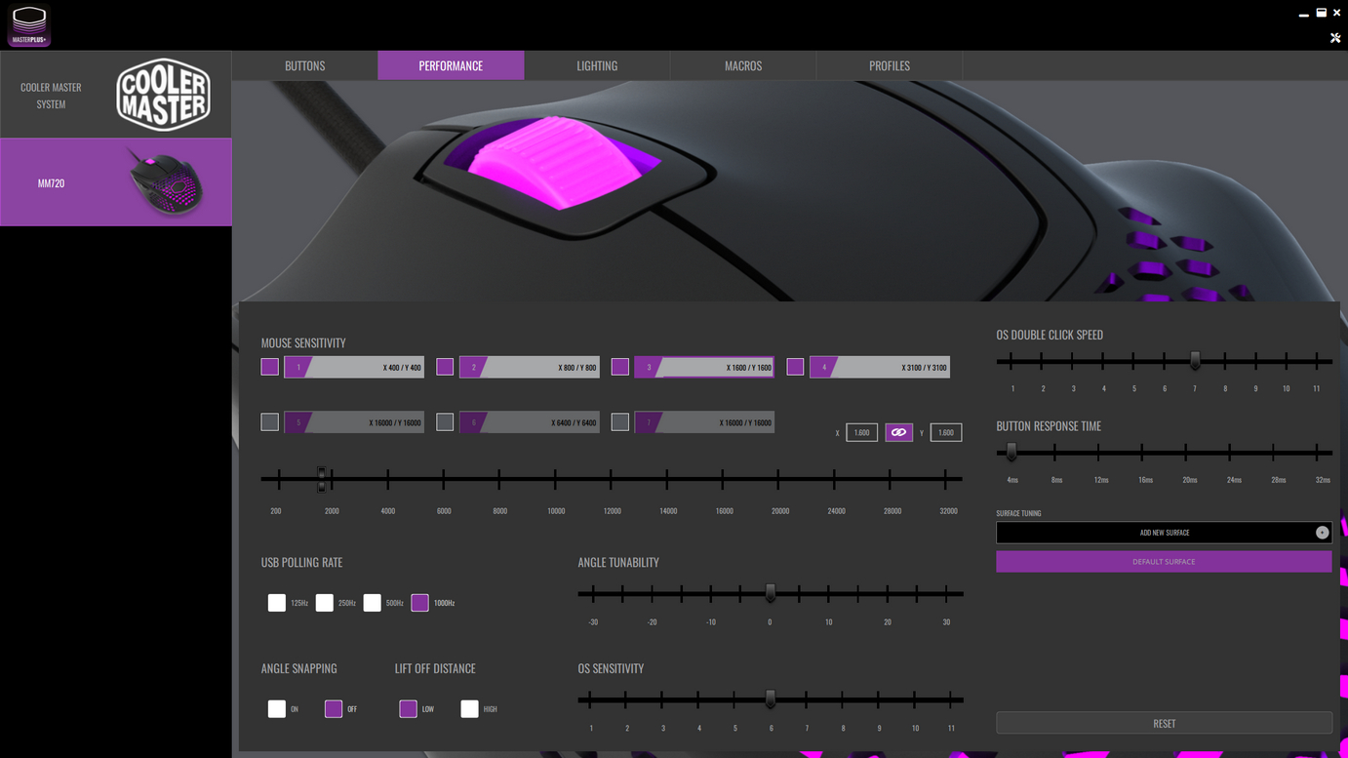The image size is (1348, 758).
Task: Click the Reset button
Action: coord(1164,724)
